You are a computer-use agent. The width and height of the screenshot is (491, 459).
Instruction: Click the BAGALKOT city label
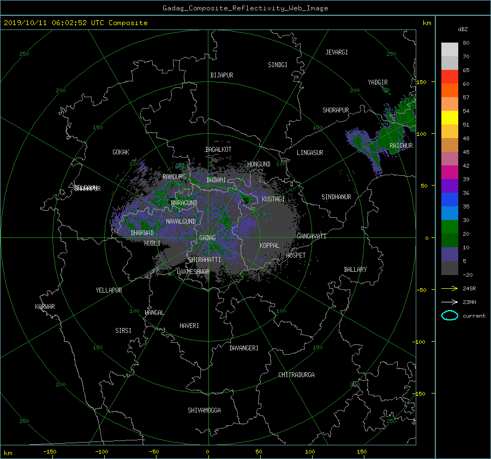(218, 150)
